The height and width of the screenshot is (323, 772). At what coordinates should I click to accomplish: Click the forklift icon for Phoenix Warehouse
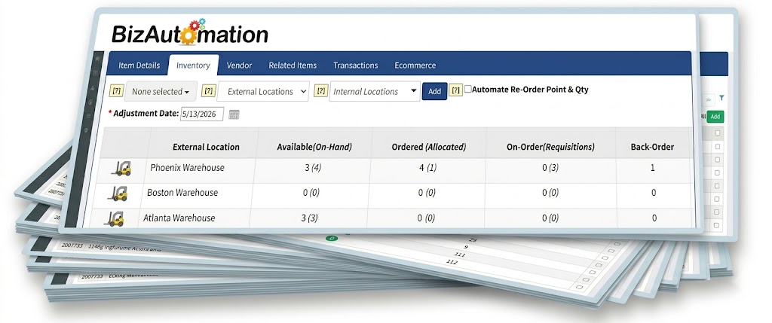121,169
